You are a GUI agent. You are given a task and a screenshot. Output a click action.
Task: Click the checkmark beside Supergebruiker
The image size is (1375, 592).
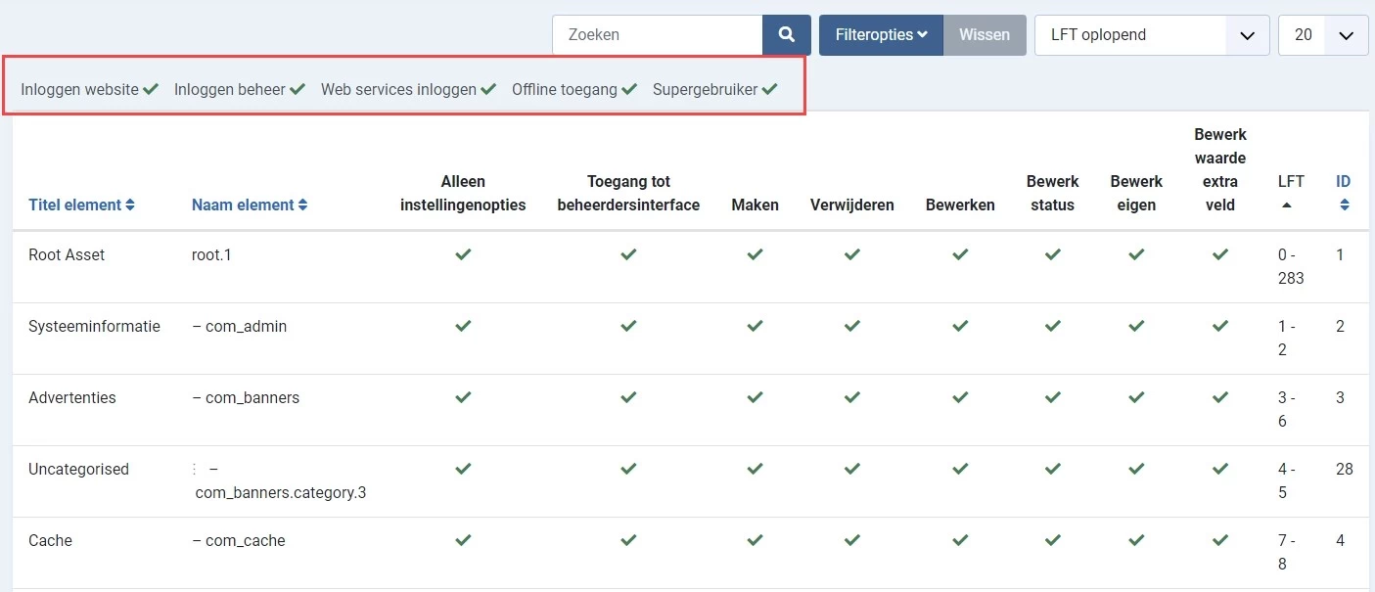pyautogui.click(x=770, y=89)
